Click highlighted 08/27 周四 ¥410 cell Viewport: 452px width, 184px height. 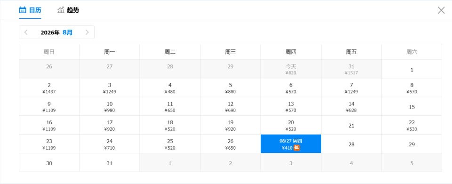pyautogui.click(x=291, y=144)
